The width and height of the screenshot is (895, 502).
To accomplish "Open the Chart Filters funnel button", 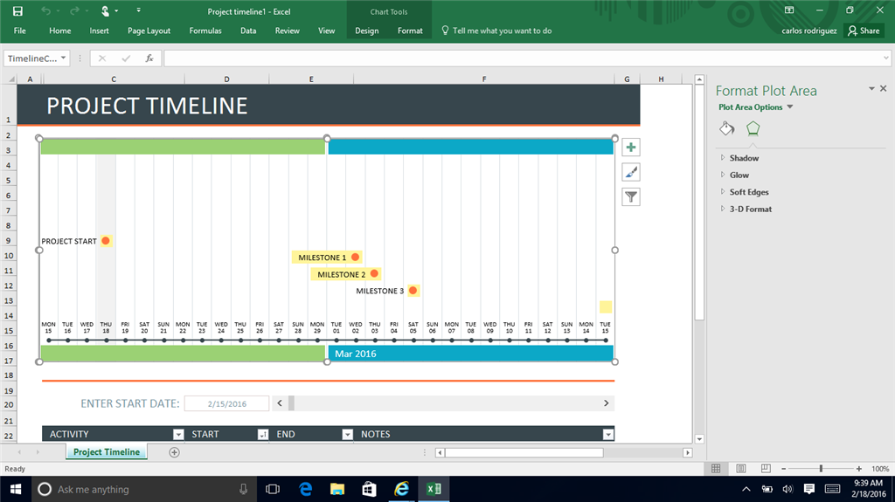I will coord(631,196).
